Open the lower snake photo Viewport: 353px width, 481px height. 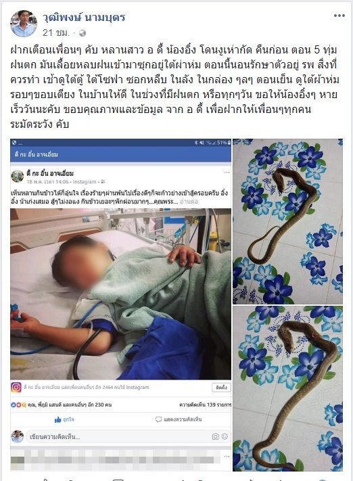[287, 388]
